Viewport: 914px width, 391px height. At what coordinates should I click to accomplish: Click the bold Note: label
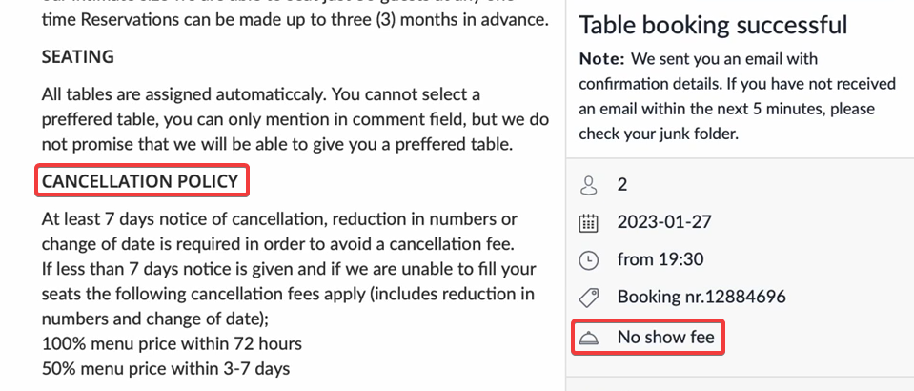[x=601, y=59]
